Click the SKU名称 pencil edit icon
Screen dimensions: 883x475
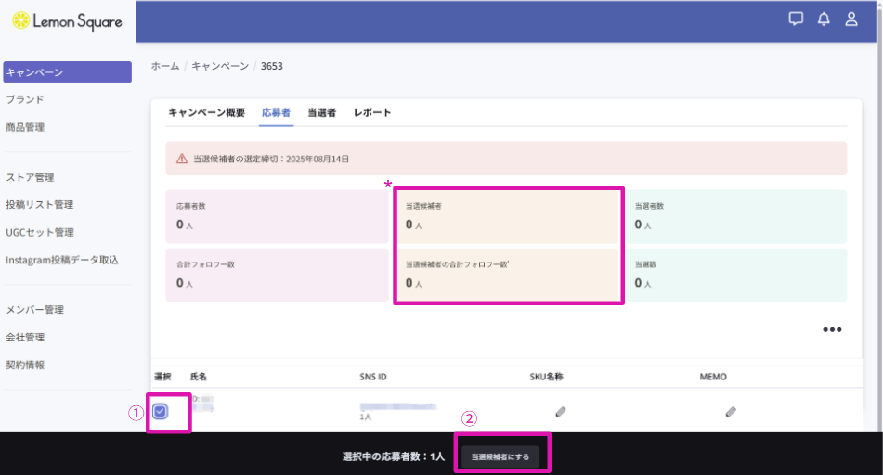(x=561, y=411)
